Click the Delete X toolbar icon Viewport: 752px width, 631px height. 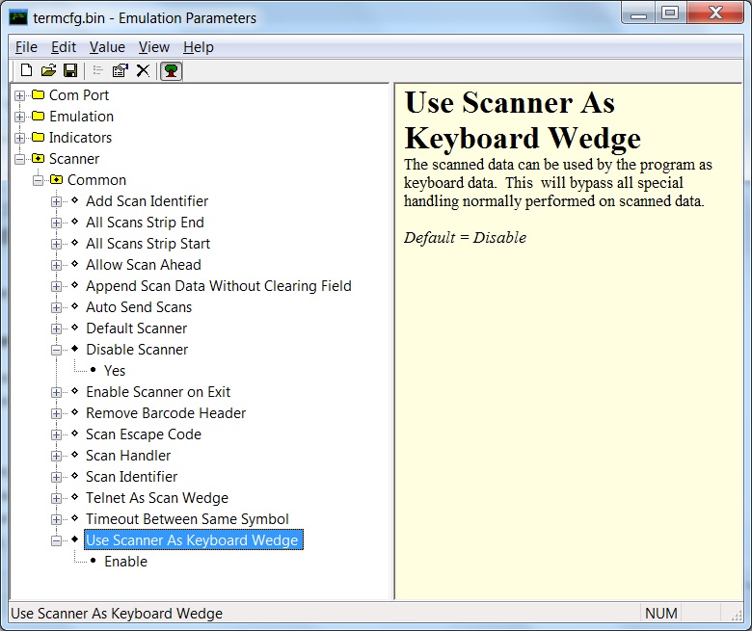[143, 70]
